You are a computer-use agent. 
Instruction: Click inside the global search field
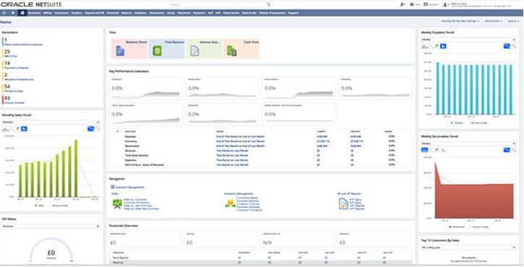(x=218, y=4)
